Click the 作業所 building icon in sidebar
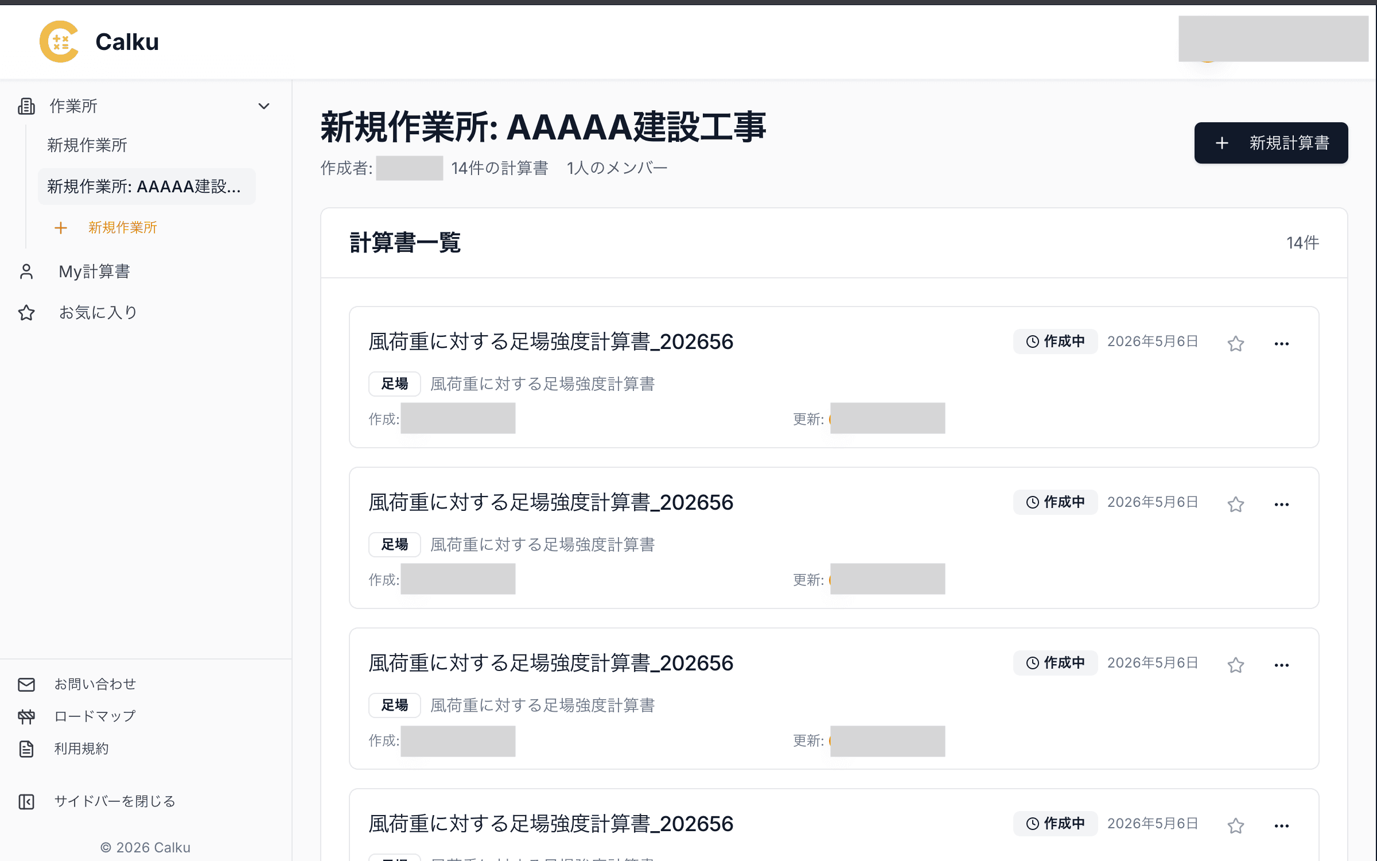The image size is (1377, 861). [x=26, y=106]
